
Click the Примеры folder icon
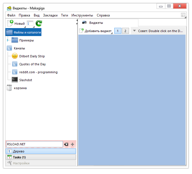click(15, 40)
